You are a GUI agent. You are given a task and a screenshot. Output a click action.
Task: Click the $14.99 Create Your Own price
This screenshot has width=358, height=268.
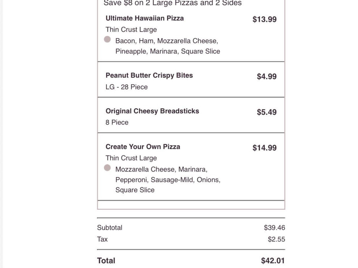coord(264,148)
